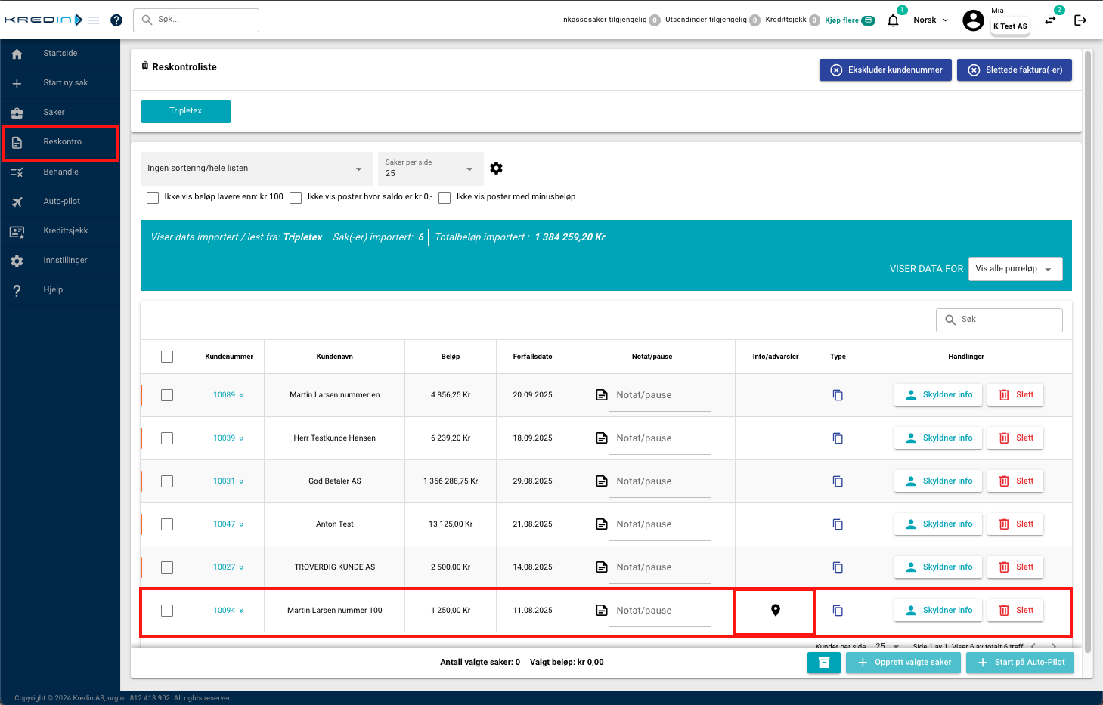
Task: Open Auto-pilot in the sidebar
Action: coord(61,202)
